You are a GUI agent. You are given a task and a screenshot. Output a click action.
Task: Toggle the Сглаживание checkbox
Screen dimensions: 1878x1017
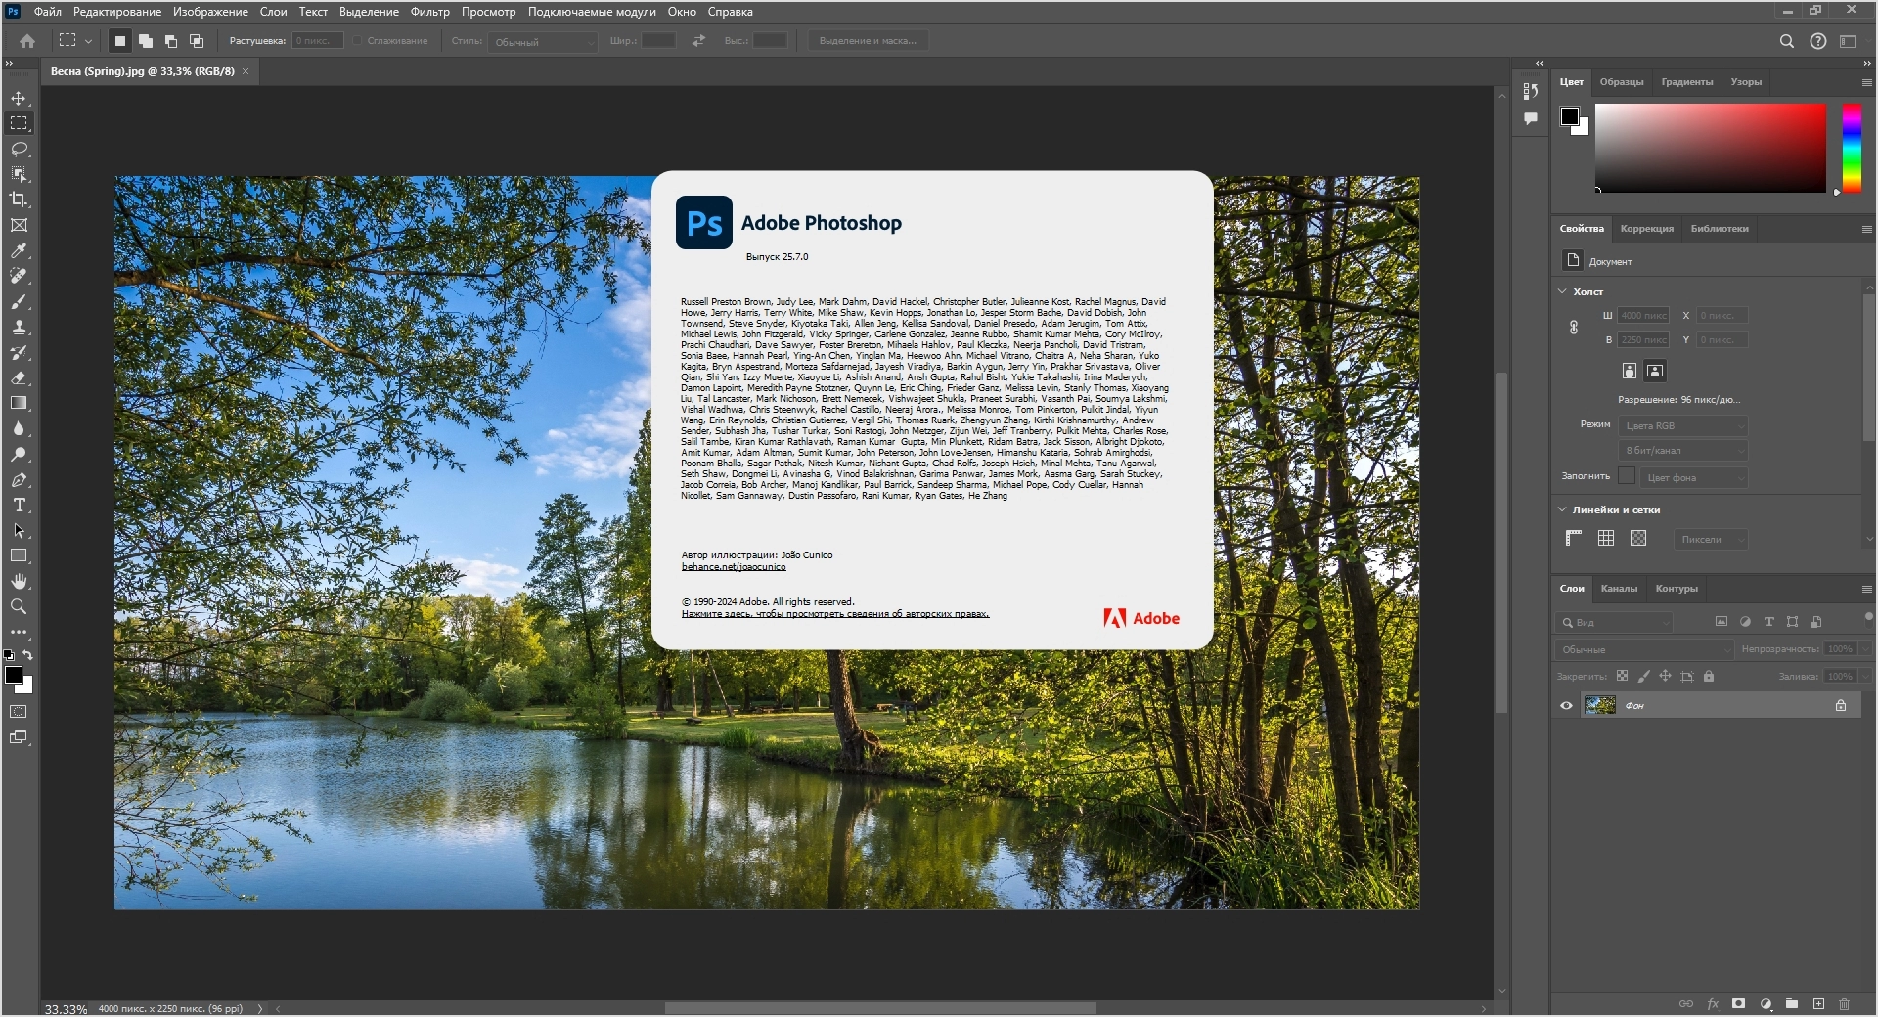point(358,41)
